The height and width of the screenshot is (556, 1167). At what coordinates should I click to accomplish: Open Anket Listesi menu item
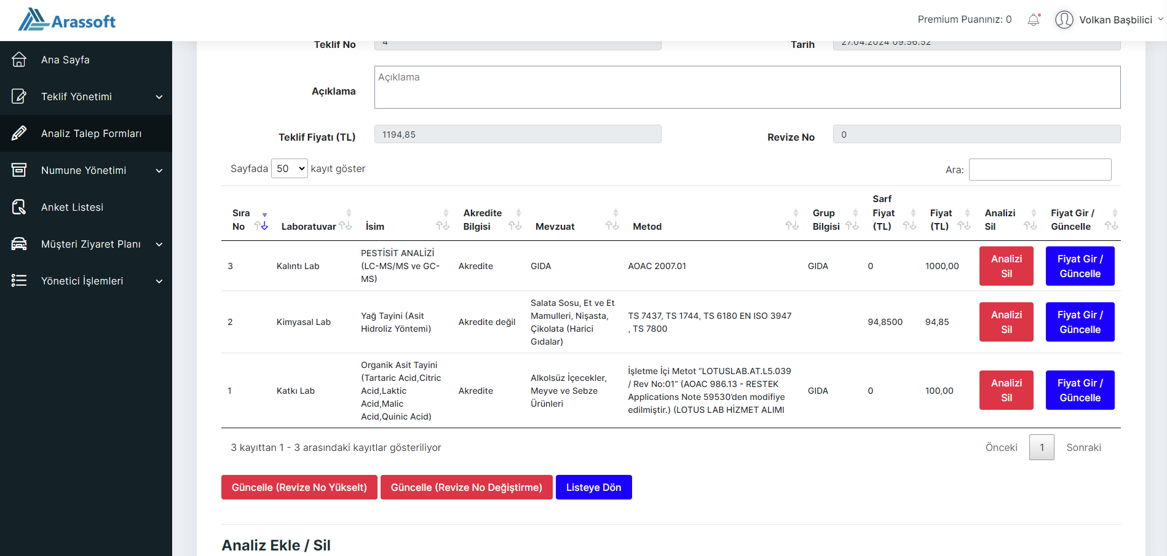click(86, 207)
